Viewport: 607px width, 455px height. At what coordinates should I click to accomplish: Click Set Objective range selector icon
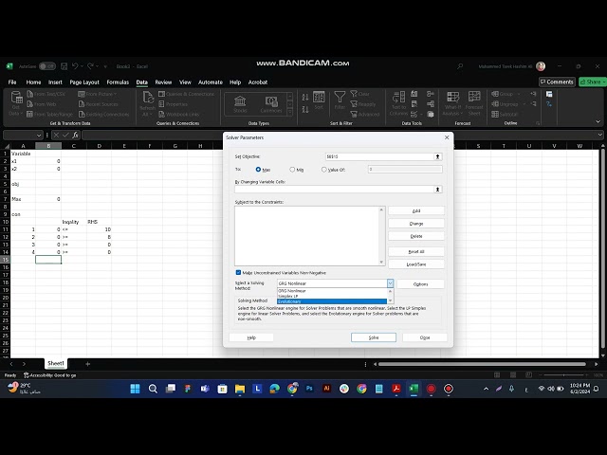437,156
